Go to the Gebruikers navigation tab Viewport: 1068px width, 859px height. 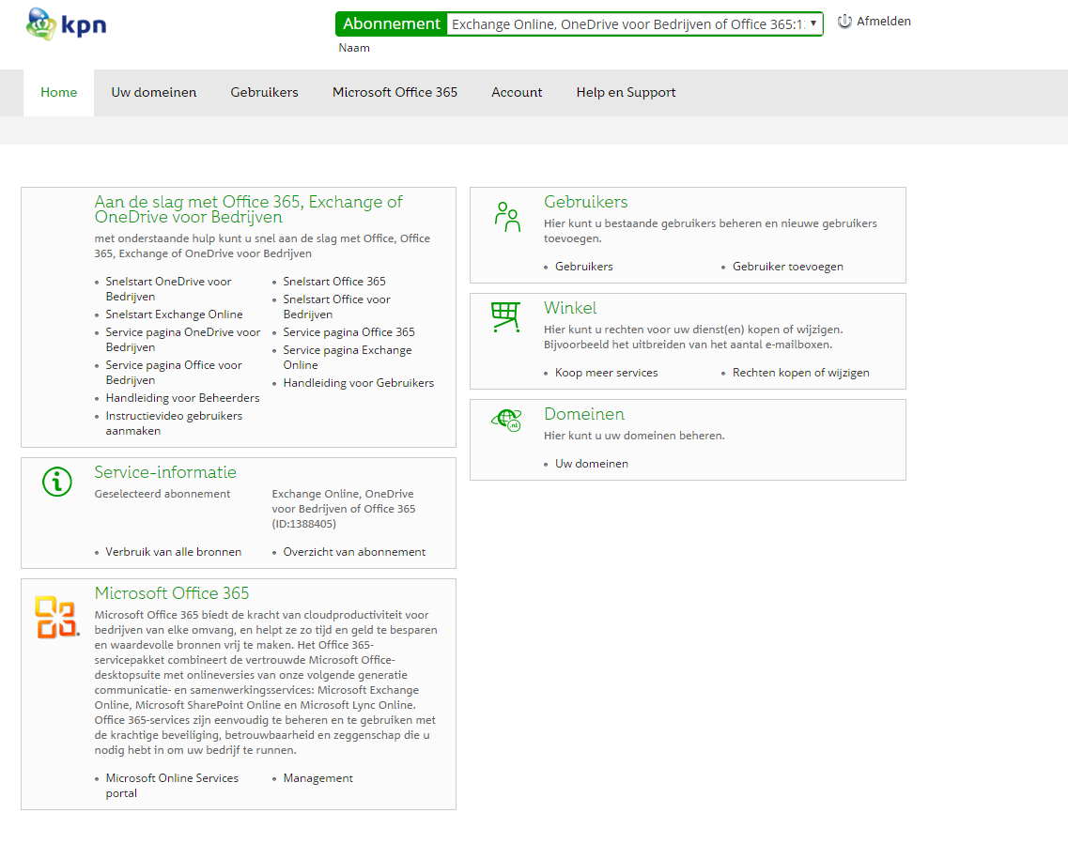264,92
